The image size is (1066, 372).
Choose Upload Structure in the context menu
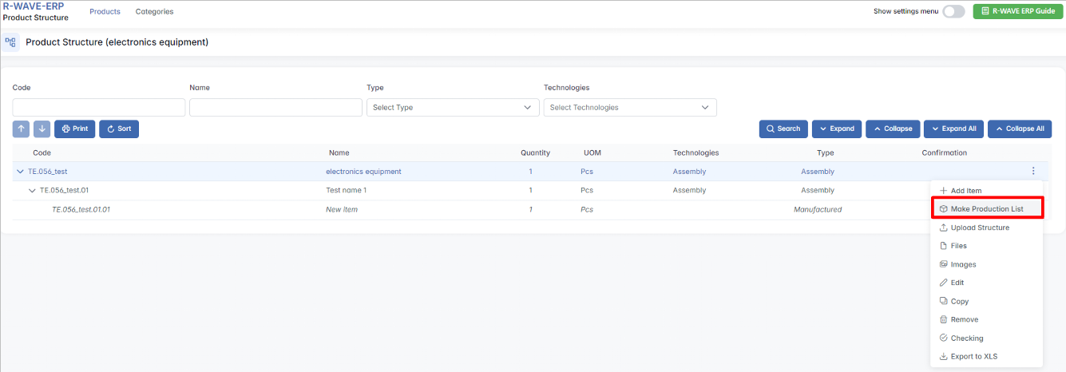pos(980,228)
